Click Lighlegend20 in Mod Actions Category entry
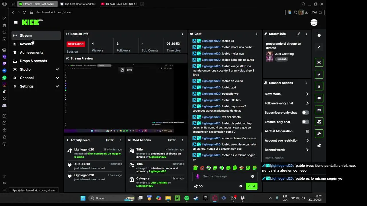 pos(145,186)
